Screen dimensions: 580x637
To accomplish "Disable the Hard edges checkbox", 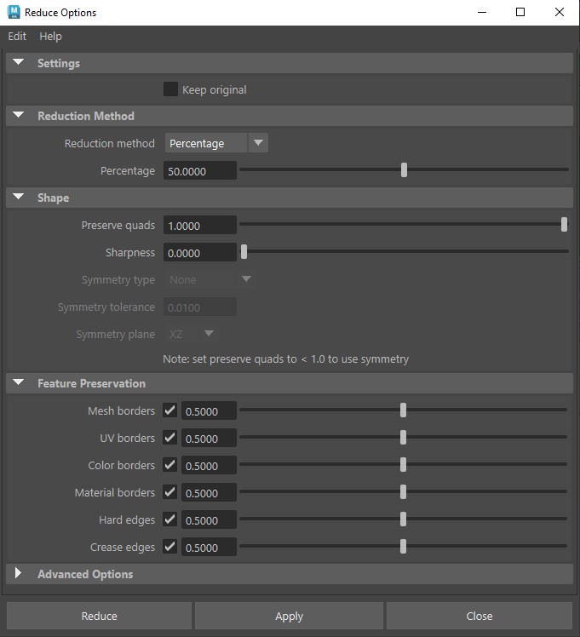I will click(170, 519).
